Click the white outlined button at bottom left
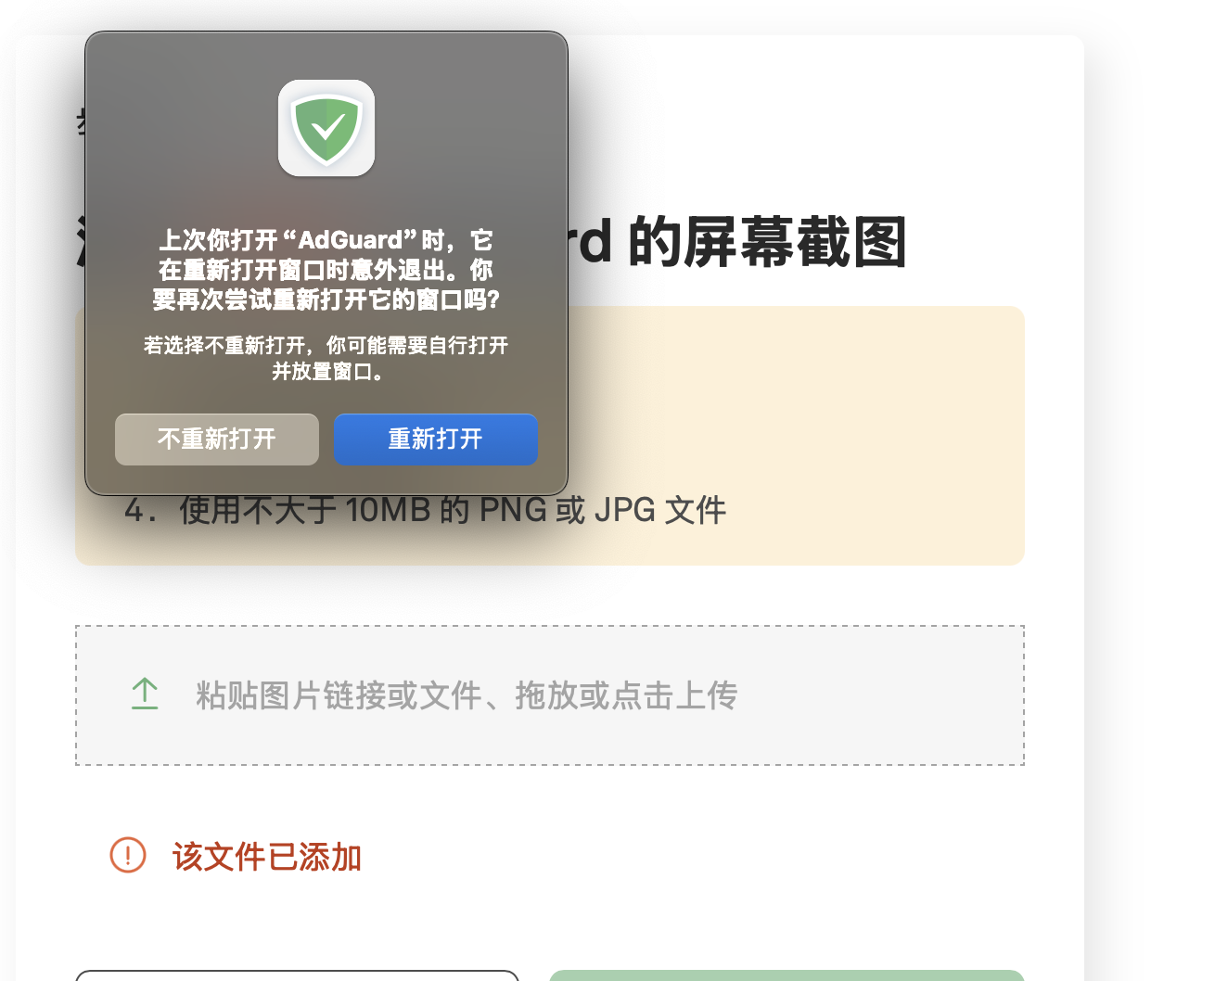The height and width of the screenshot is (981, 1215). click(x=297, y=975)
